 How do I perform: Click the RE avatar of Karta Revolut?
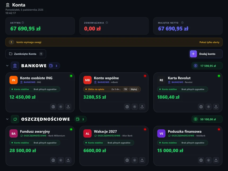[x=161, y=80]
